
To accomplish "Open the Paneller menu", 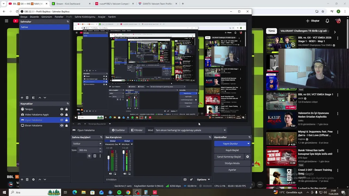I will pyautogui.click(x=59, y=17).
